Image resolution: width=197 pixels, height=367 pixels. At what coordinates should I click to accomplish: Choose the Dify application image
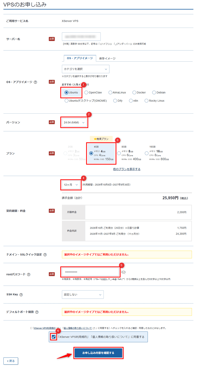coord(115,101)
